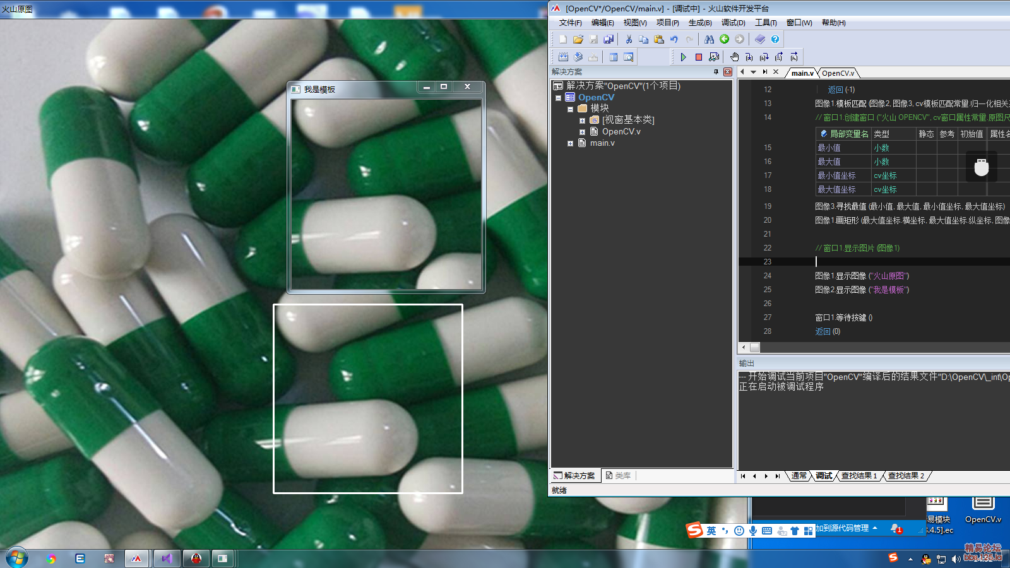Open the 文件(F) menu
This screenshot has width=1010, height=568.
(x=570, y=23)
